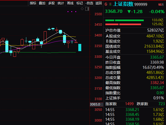The width and height of the screenshot is (166, 125).
Task: Click the 3065.0 price axis cursor label
Action: (97, 104)
